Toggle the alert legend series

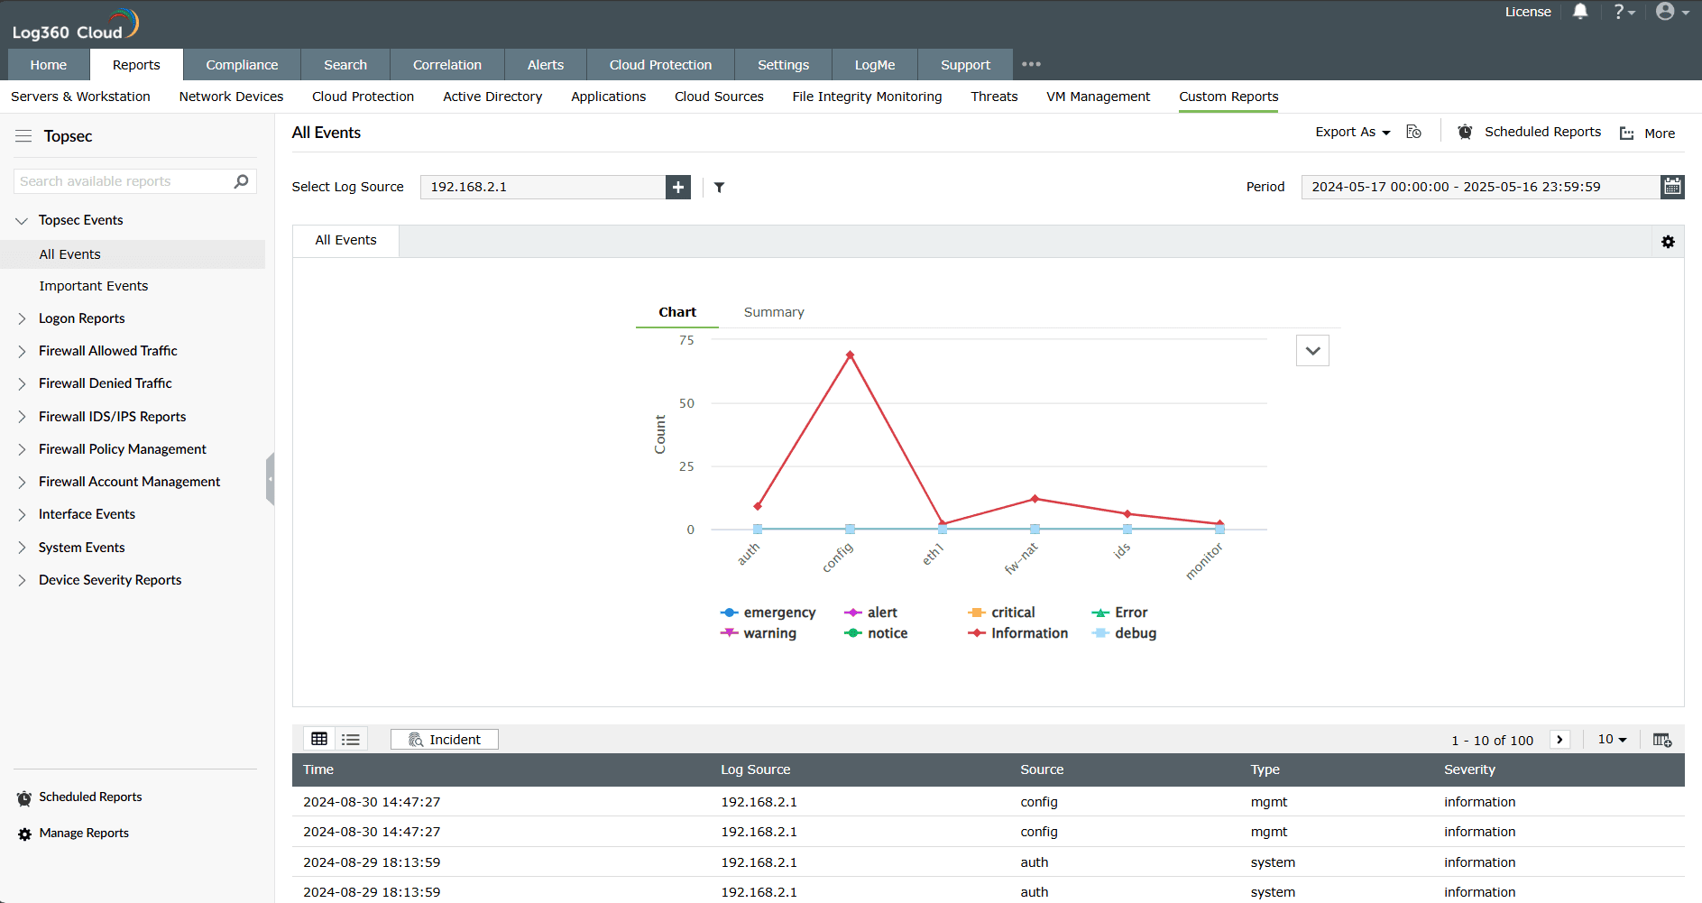click(x=870, y=613)
